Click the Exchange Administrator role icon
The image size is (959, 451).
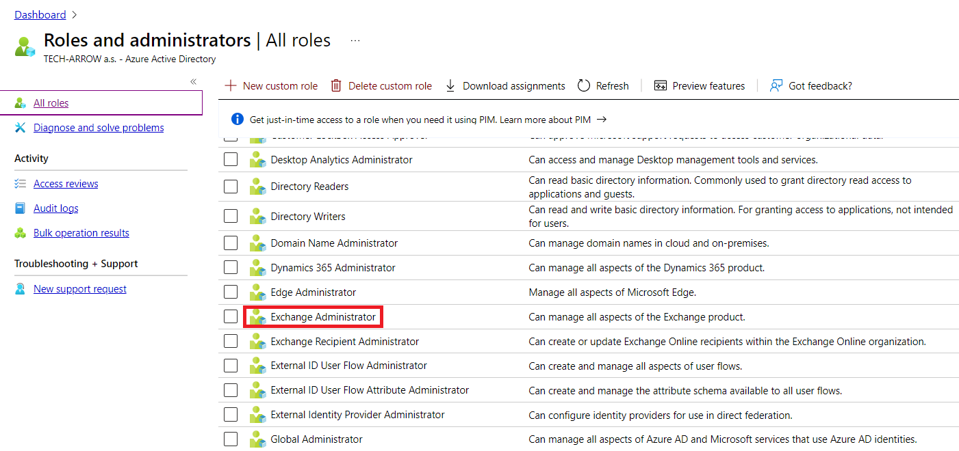pos(257,317)
